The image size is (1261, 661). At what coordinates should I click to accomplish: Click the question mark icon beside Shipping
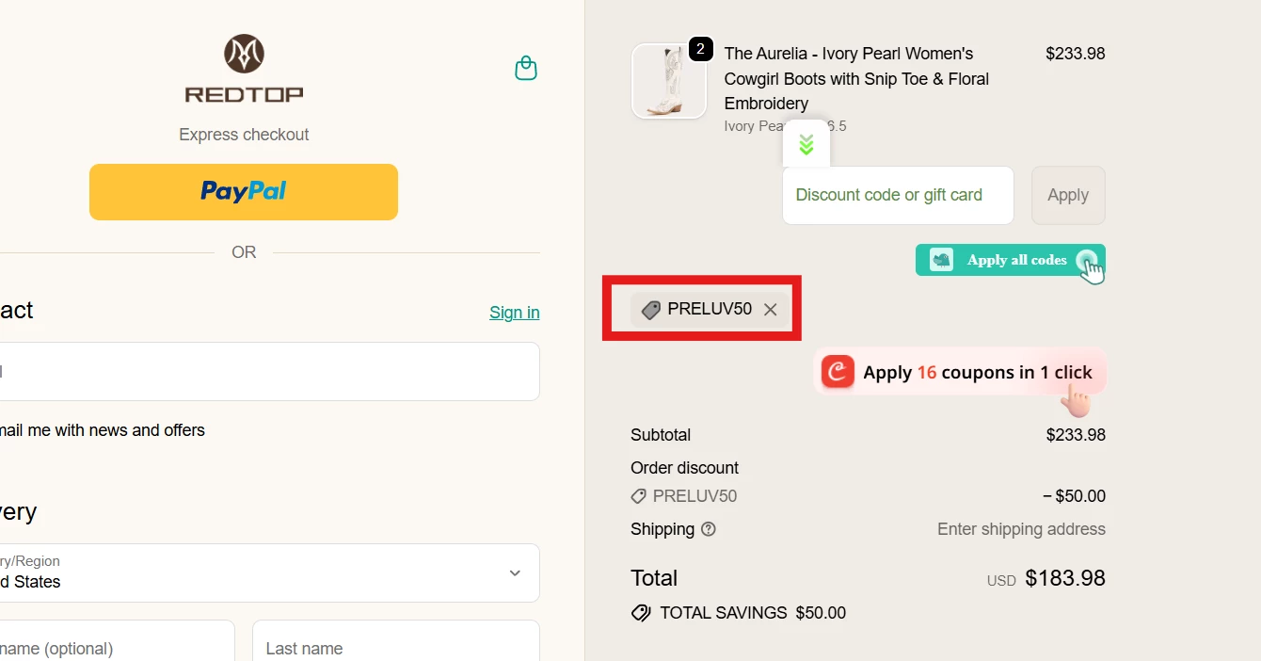[708, 529]
